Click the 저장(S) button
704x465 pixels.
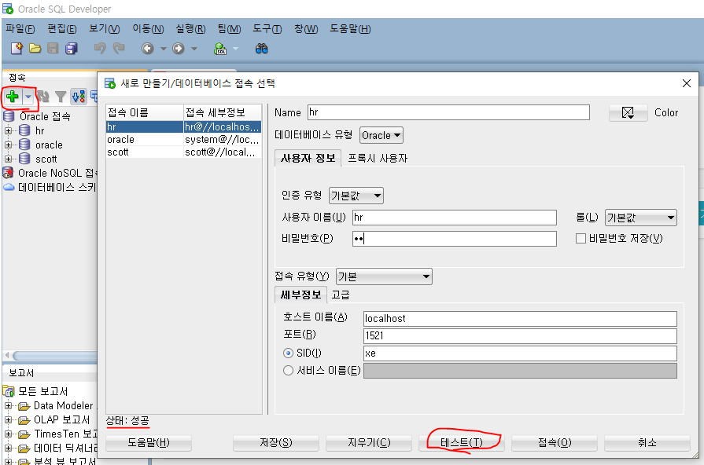(x=275, y=442)
